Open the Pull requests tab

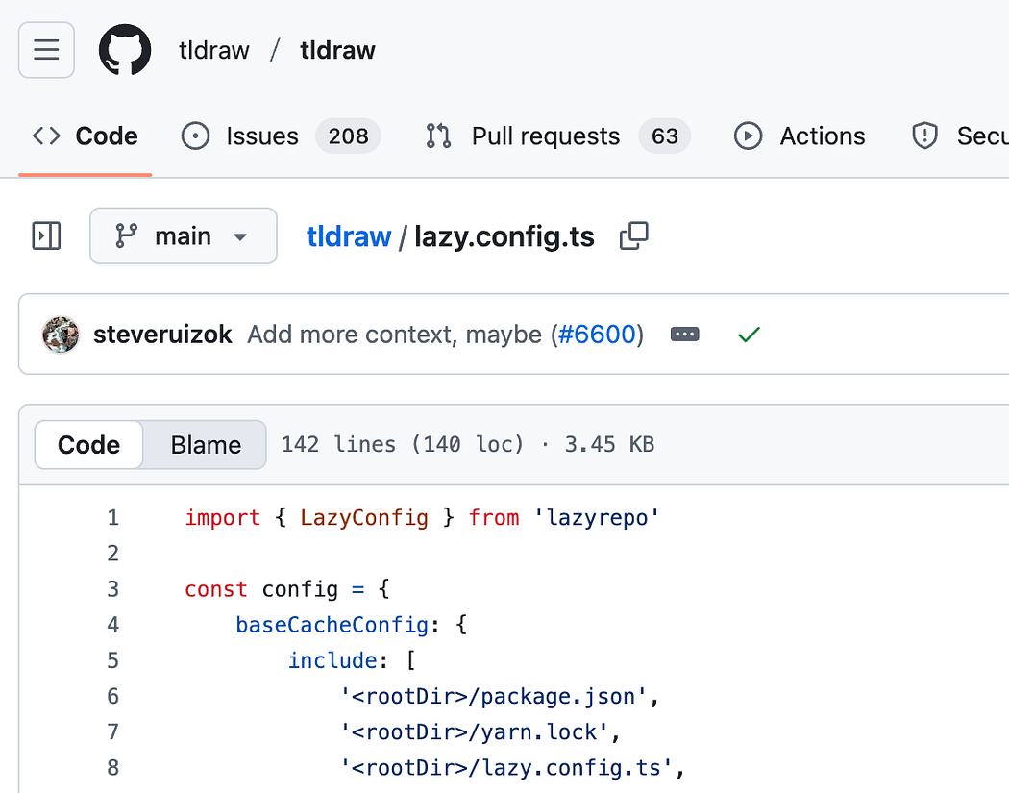pos(558,136)
